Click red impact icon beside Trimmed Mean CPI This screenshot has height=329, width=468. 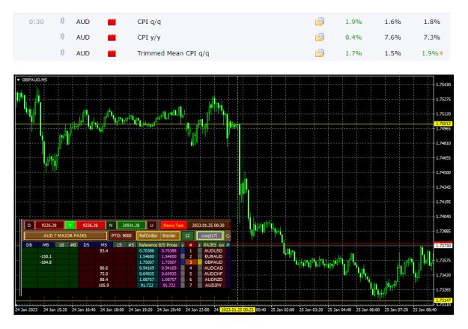point(112,53)
